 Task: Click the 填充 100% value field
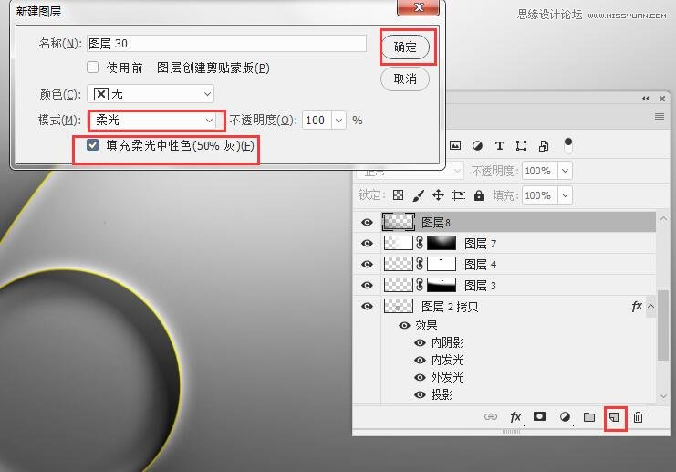click(539, 195)
